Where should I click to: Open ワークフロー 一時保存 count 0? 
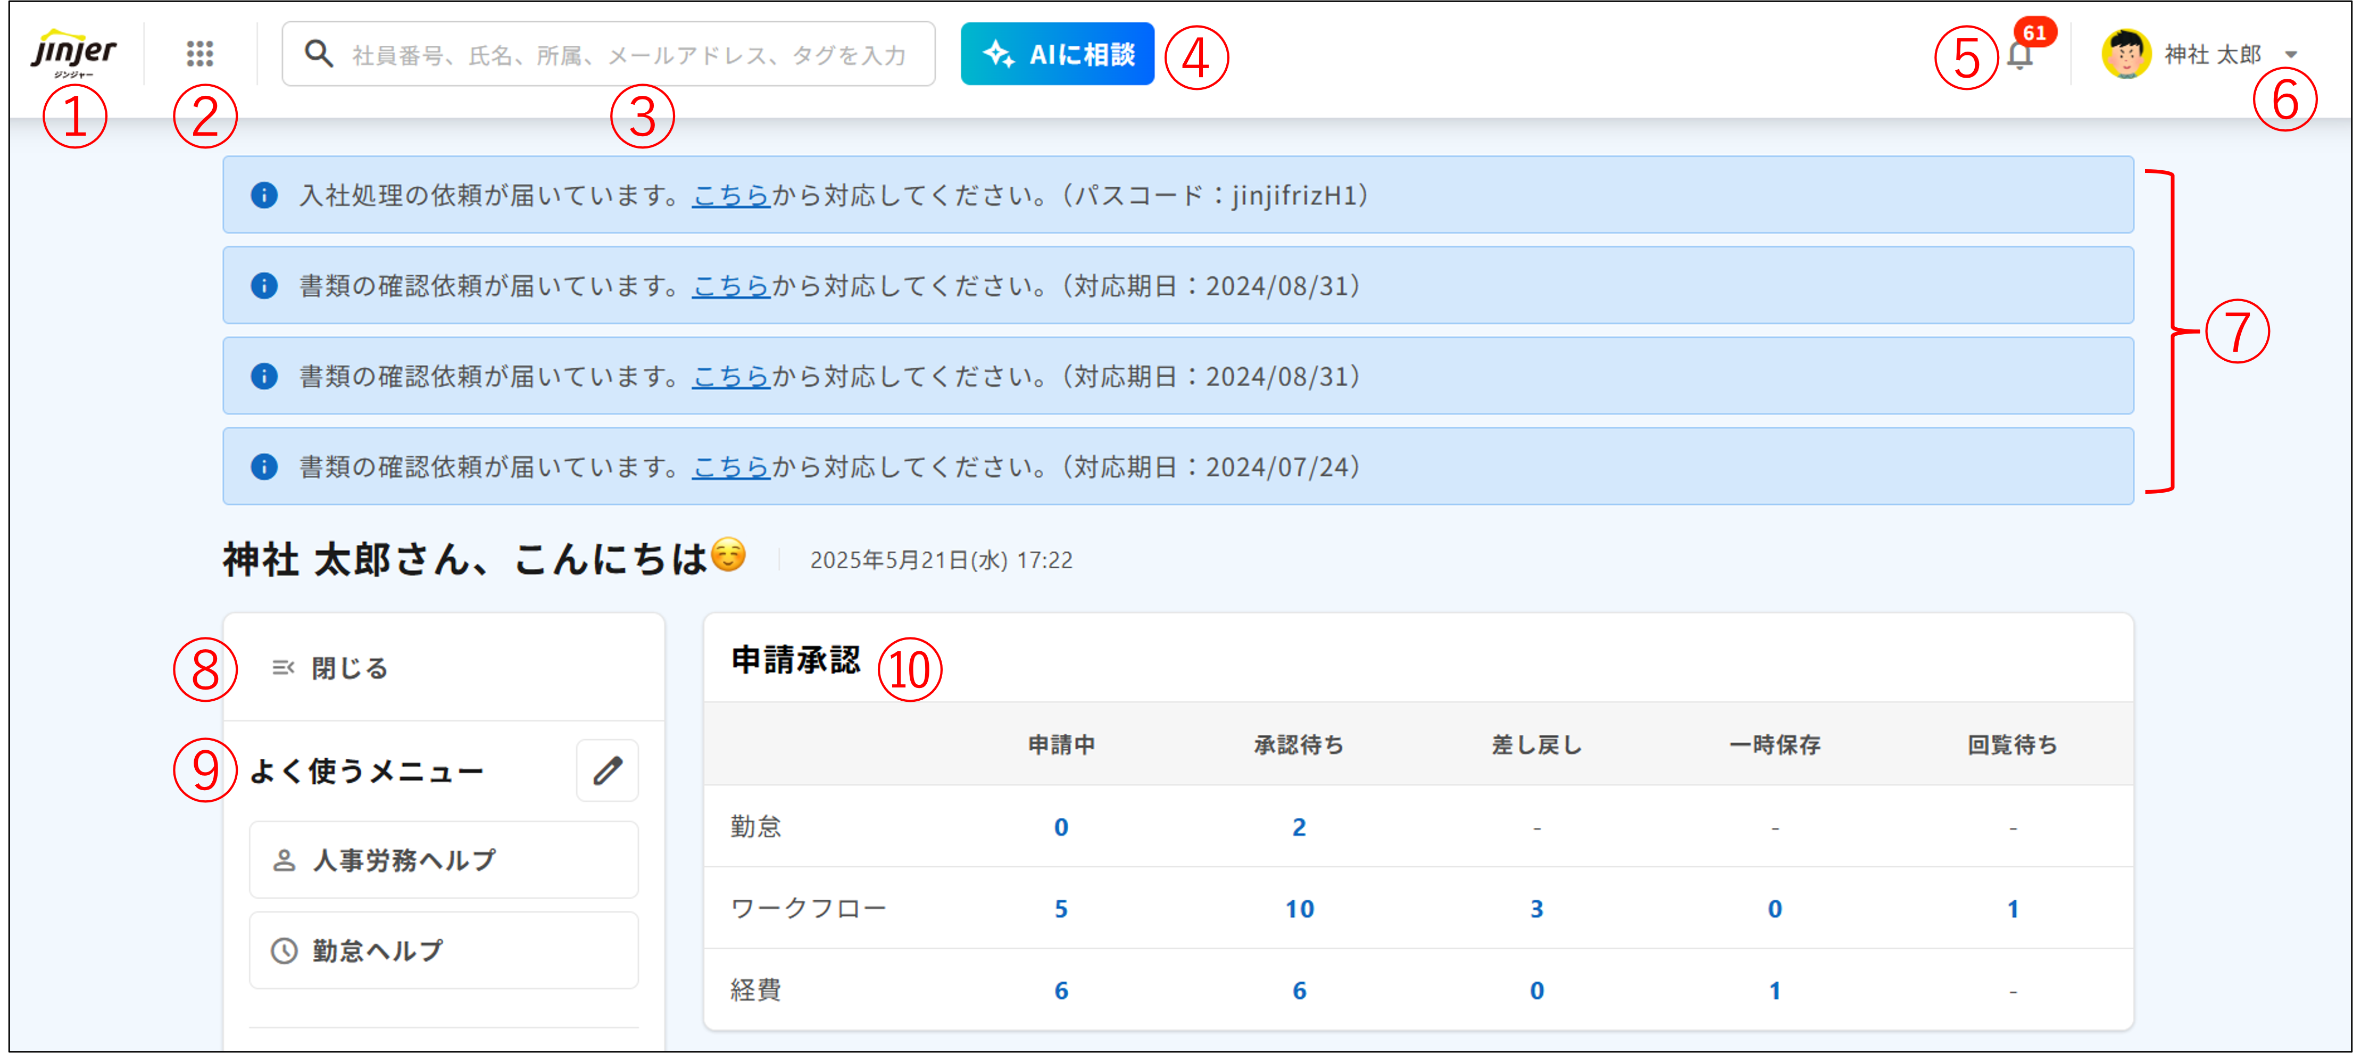point(1774,909)
